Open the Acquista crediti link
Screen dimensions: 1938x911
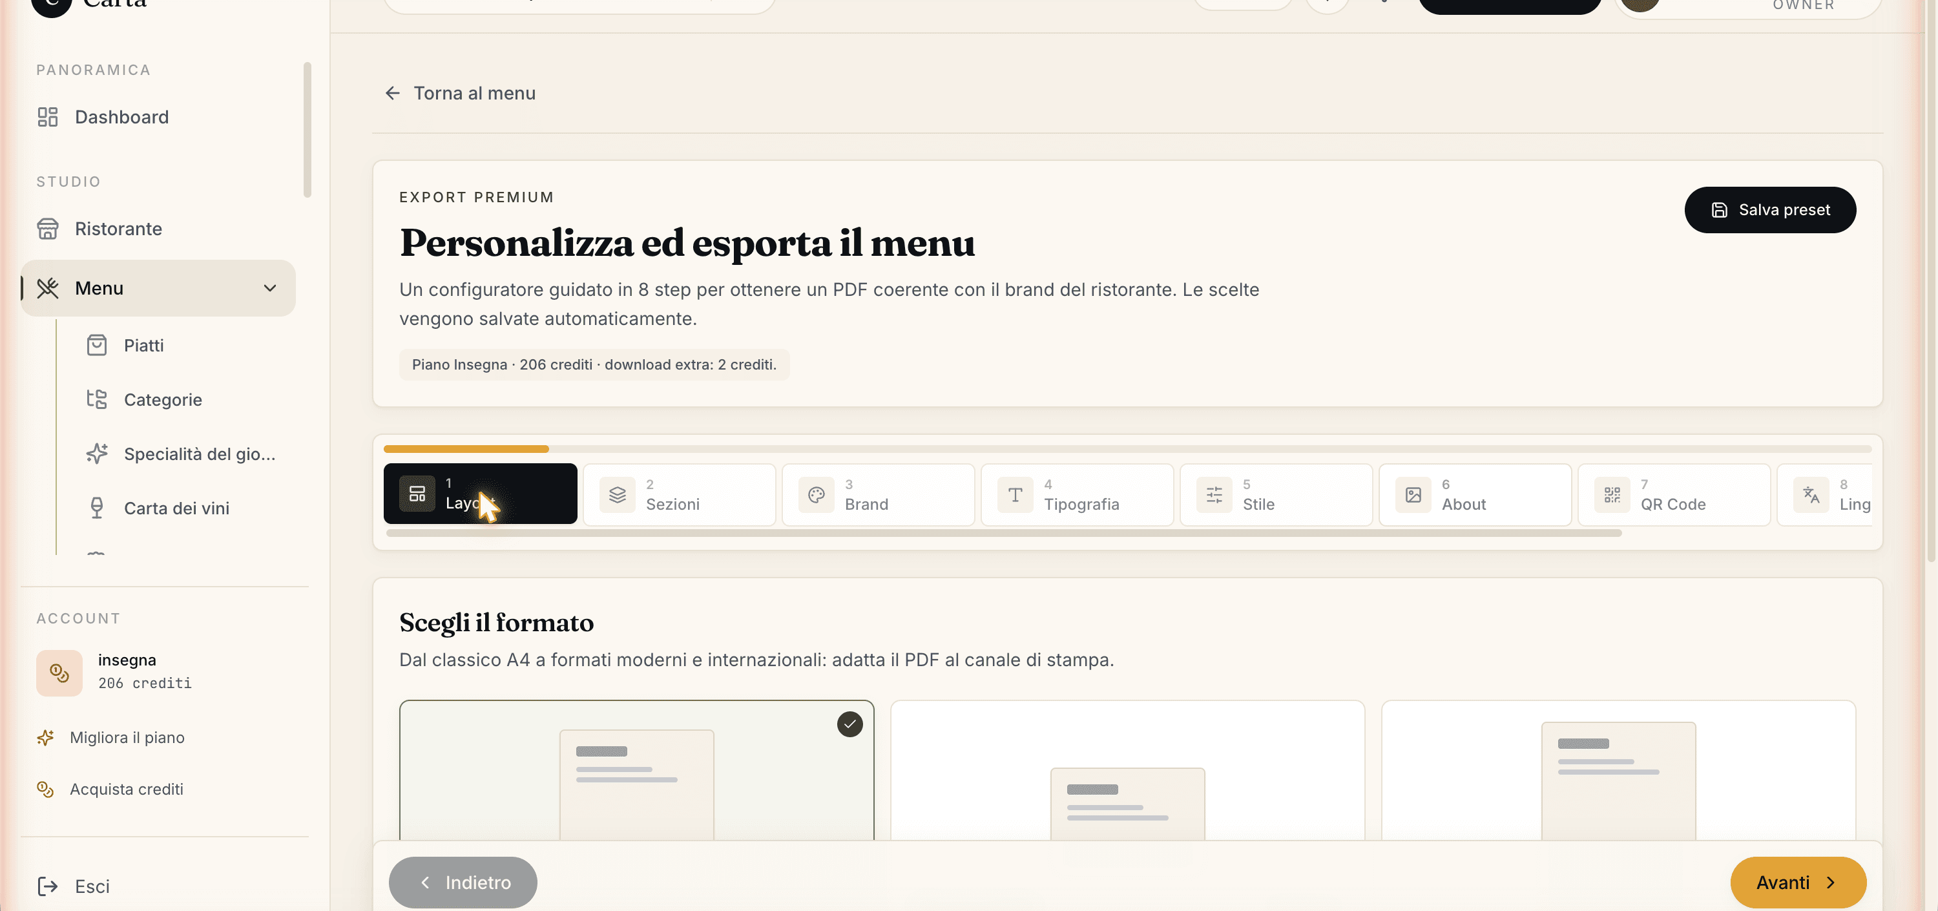point(127,789)
